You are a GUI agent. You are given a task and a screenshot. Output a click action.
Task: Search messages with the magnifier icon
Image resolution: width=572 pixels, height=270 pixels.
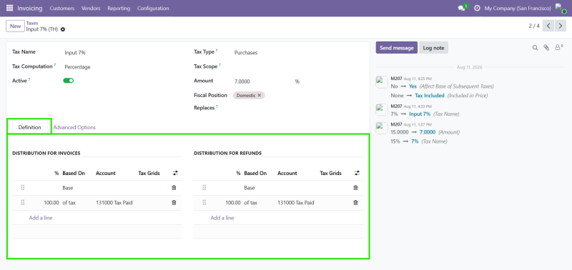click(x=535, y=48)
